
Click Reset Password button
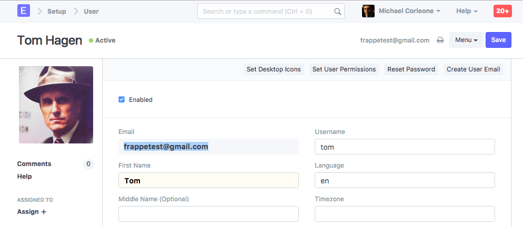411,69
